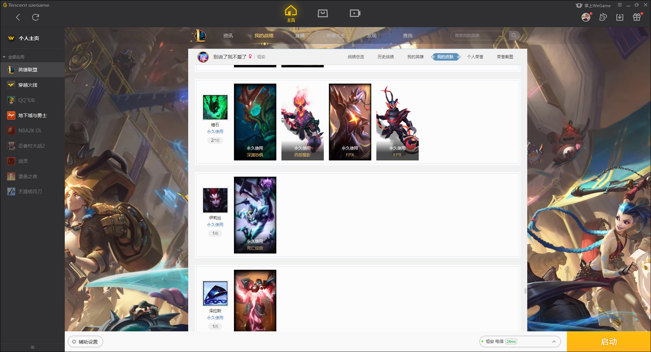
Task: Open the FPX skin model card
Action: [397, 122]
